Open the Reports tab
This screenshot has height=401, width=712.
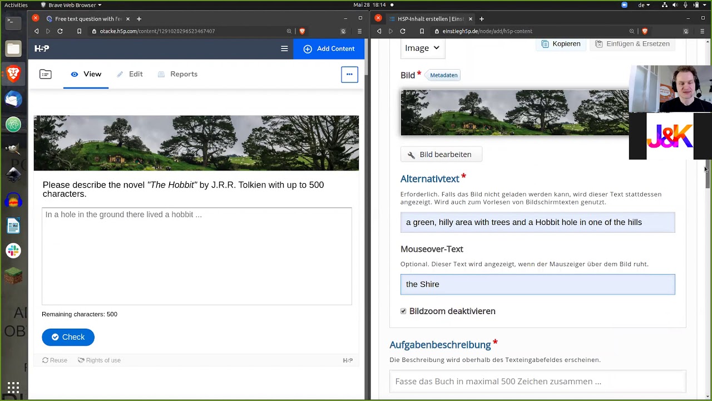coord(177,74)
